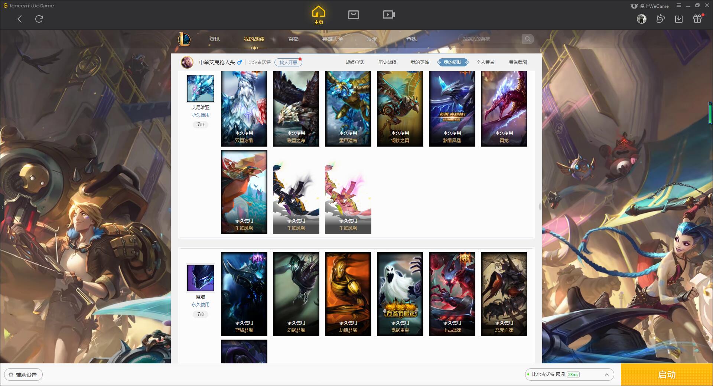Open the 钢铁之翼 skin card
This screenshot has width=713, height=386.
[x=400, y=109]
